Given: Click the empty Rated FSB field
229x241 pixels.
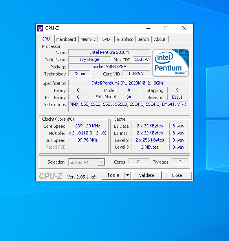Looking at the screenshot, I should [88, 147].
